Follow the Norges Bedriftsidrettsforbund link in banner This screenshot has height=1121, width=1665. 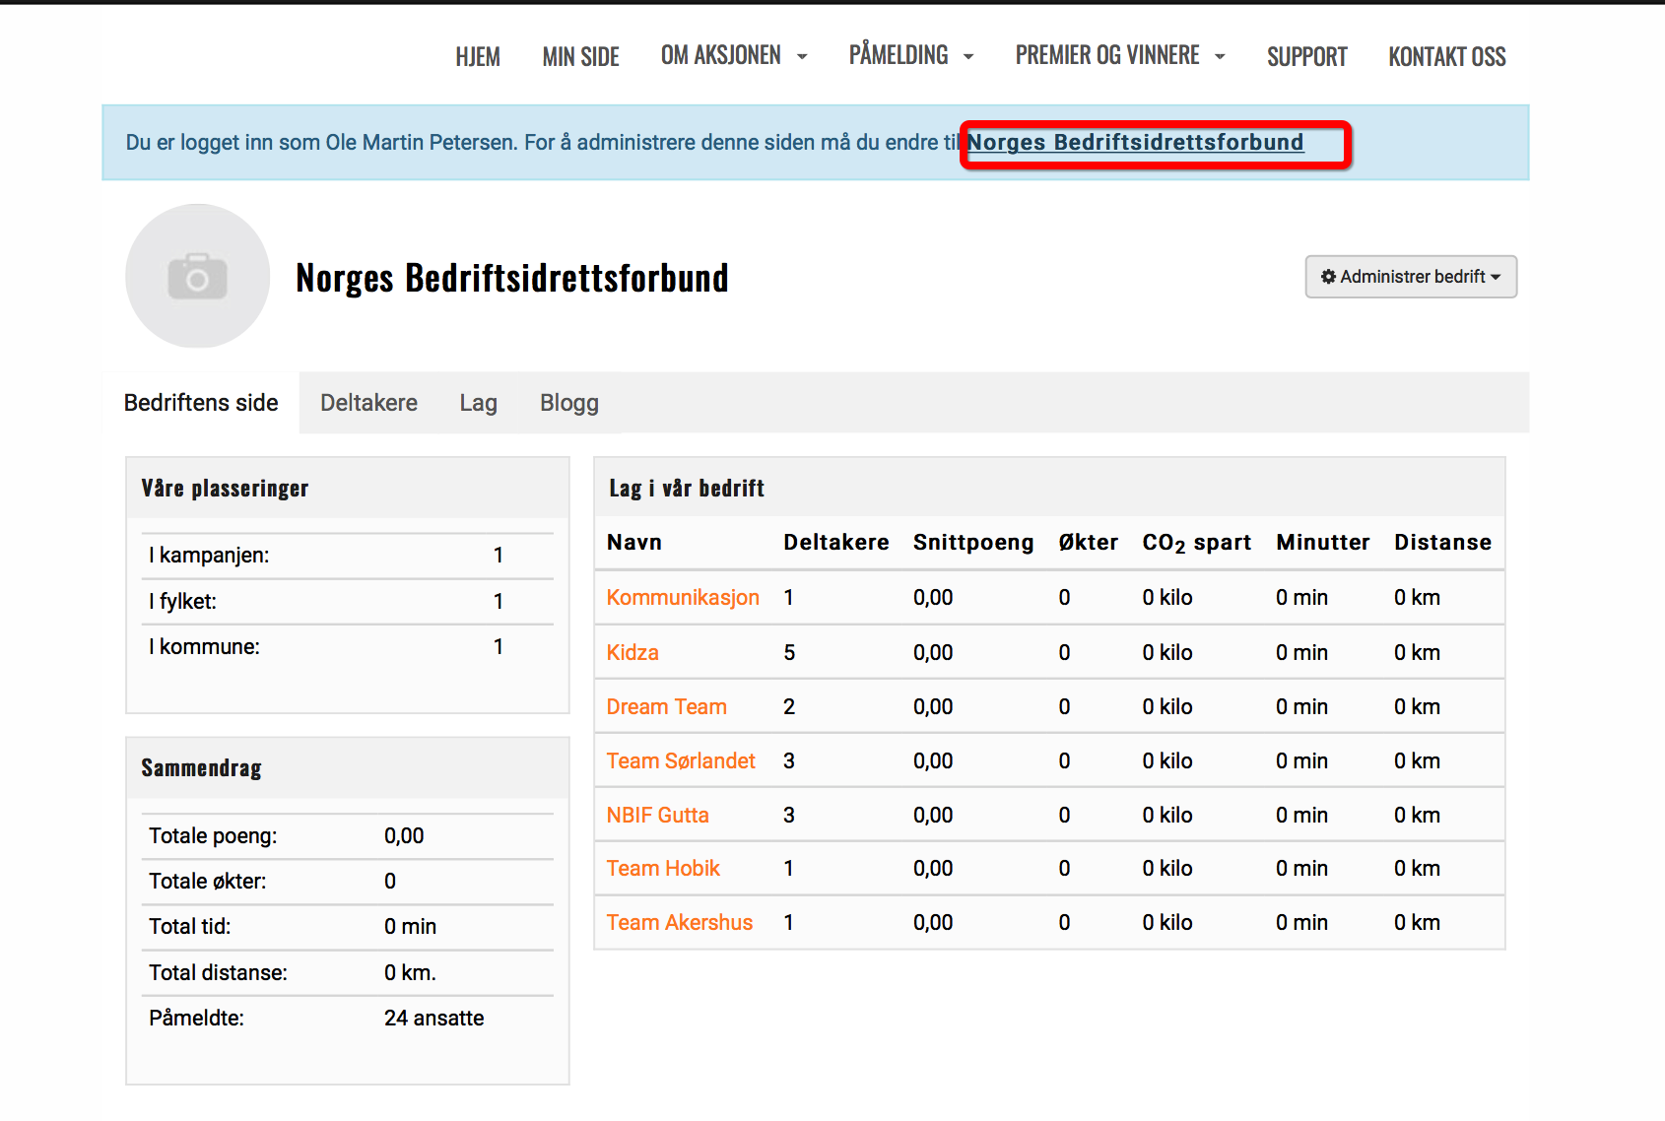pos(1135,143)
